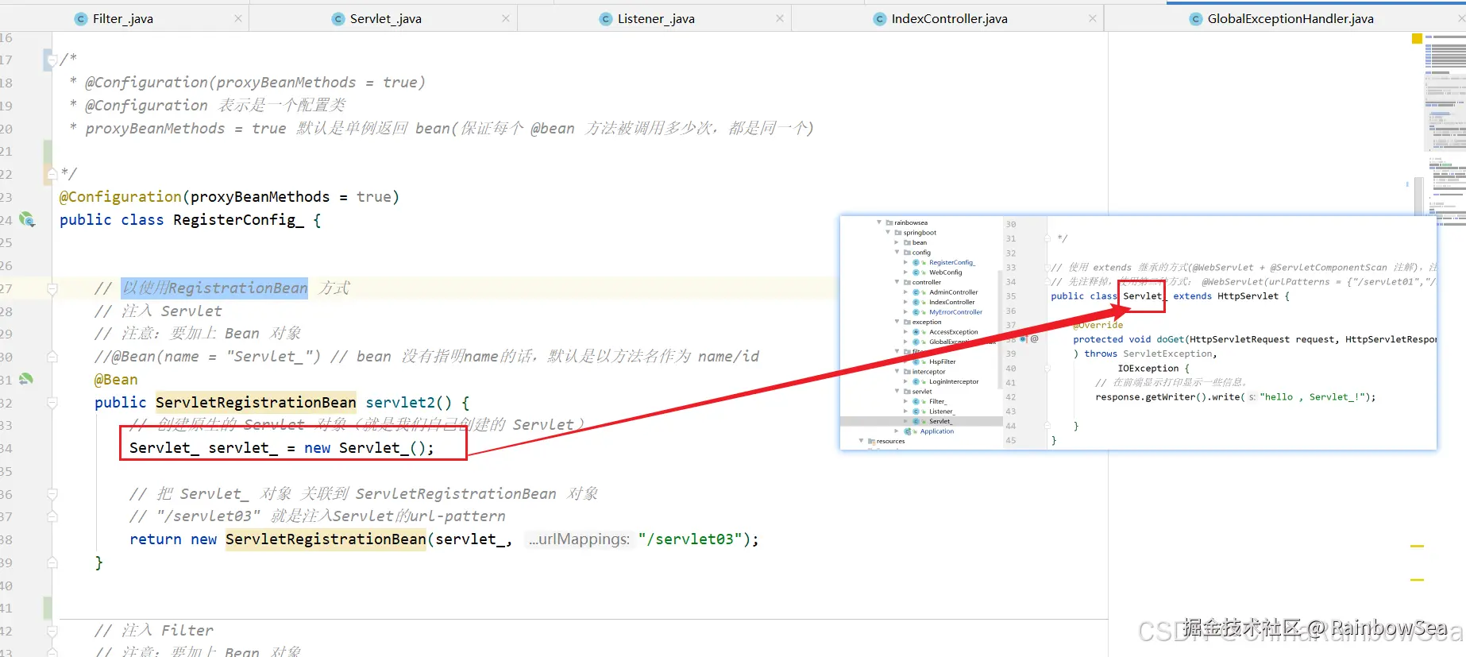The height and width of the screenshot is (657, 1466).
Task: Select HspFilter in the project tree
Action: 942,361
